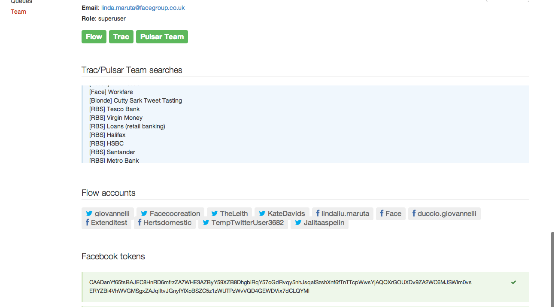
Task: Open Team in the left sidebar
Action: point(18,12)
